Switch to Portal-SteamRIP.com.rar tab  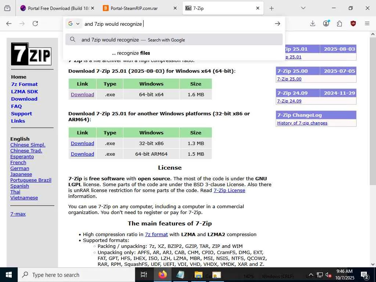tap(140, 8)
